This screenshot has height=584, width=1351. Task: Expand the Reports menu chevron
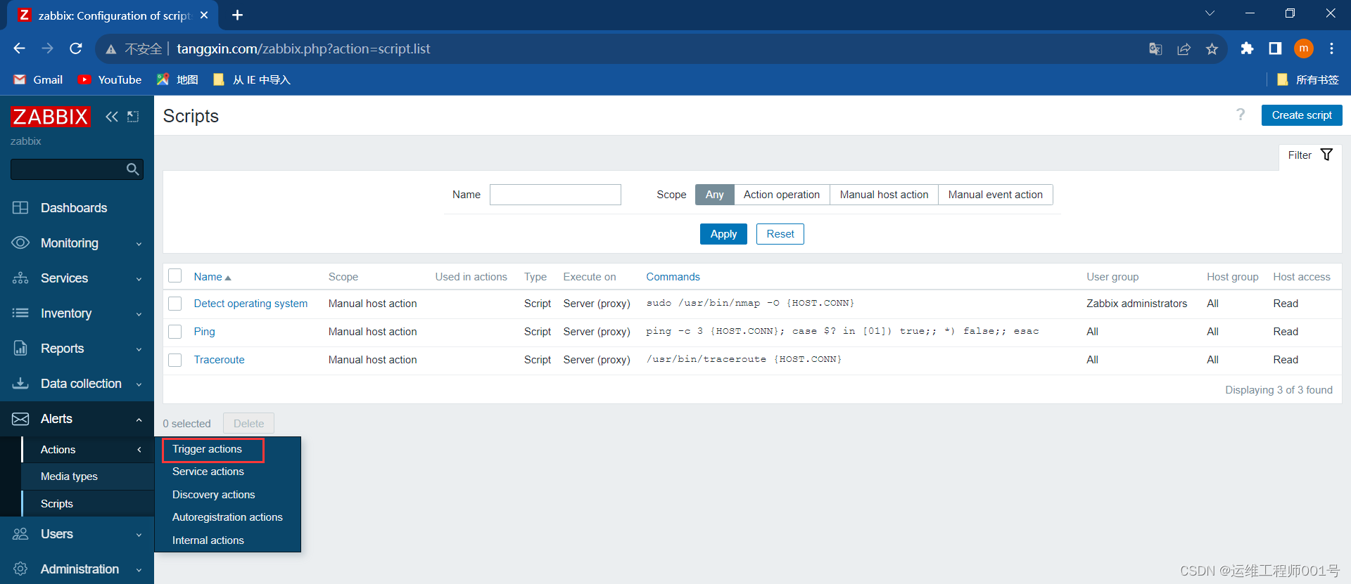(139, 349)
